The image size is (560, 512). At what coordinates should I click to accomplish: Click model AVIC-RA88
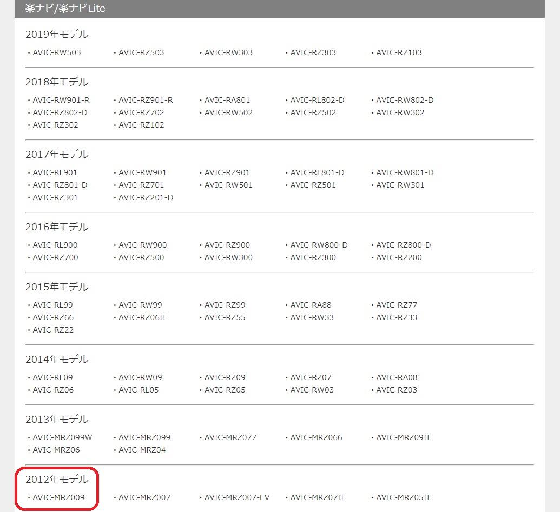pyautogui.click(x=311, y=305)
